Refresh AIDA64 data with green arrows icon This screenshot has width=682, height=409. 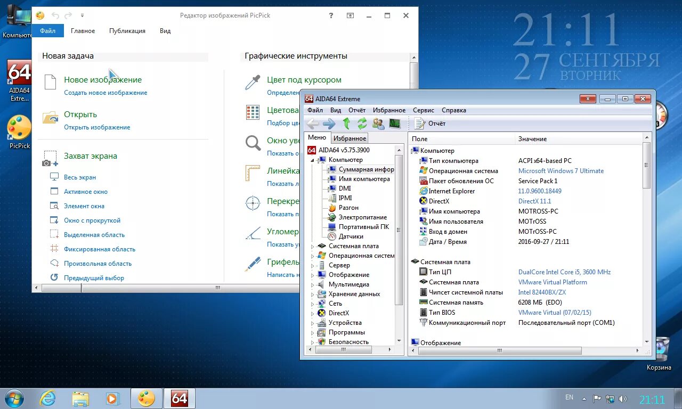pos(362,124)
